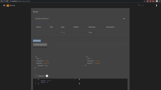Go forward with the browser forward arrow
Viewport: 161px width, 90px height.
tap(5, 1)
